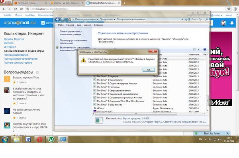The width and height of the screenshot is (239, 158).
Task: Click the Control Panel search field
Action: (x=198, y=20)
